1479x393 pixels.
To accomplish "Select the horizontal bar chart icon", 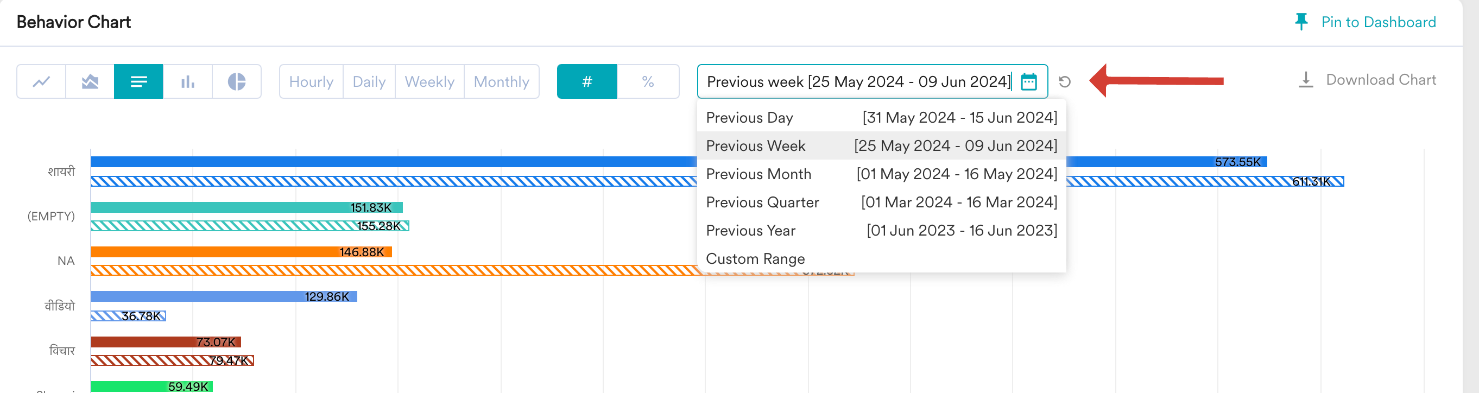I will [x=138, y=81].
